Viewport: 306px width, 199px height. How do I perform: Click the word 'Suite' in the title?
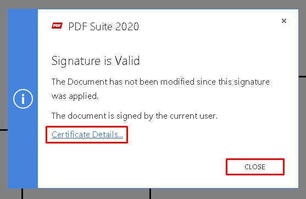(x=101, y=26)
